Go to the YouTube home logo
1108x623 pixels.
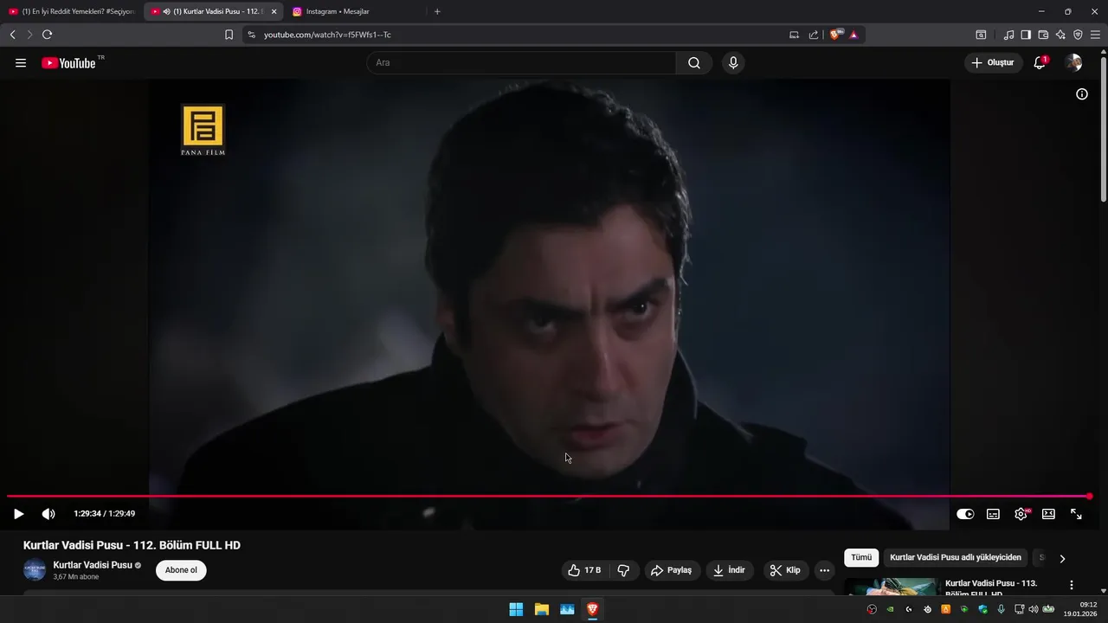(68, 63)
